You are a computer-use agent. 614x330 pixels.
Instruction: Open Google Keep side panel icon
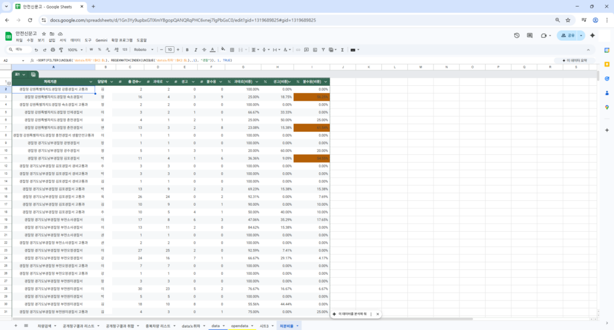coord(607,64)
